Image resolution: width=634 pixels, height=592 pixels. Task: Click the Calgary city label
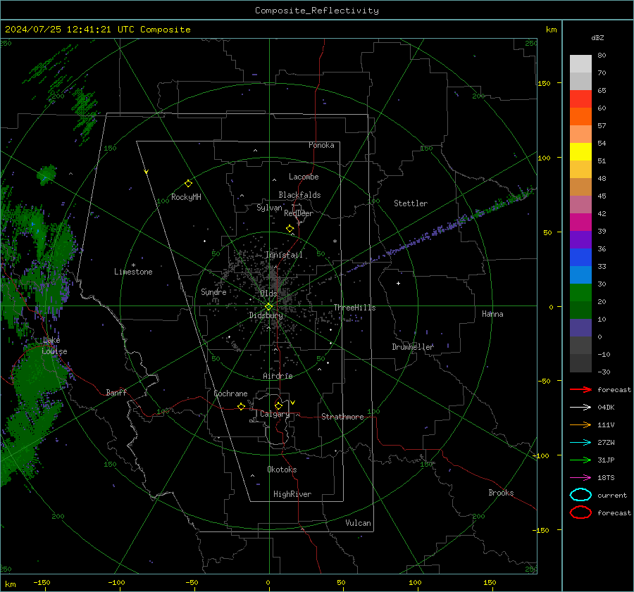pos(275,414)
